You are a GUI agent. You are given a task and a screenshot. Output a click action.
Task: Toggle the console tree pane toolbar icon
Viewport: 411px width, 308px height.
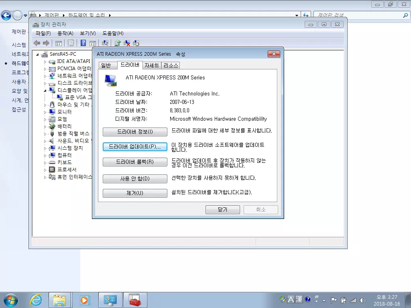tap(59, 43)
